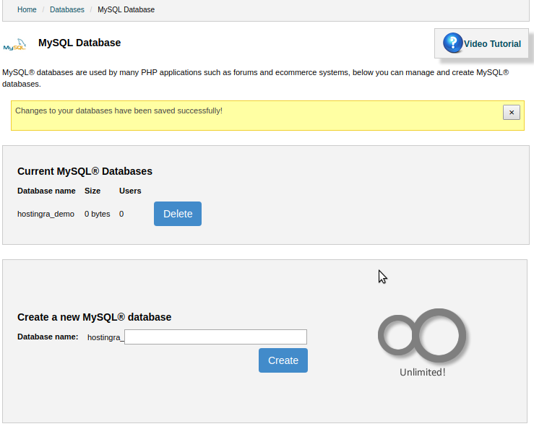Select the hostingra_demo database name
The image size is (534, 429).
46,214
